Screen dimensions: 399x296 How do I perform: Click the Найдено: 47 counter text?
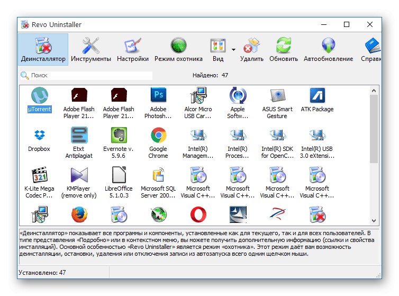(210, 75)
